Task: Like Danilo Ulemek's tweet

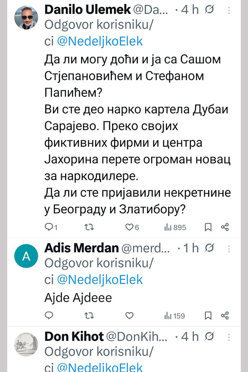Action: (x=129, y=227)
